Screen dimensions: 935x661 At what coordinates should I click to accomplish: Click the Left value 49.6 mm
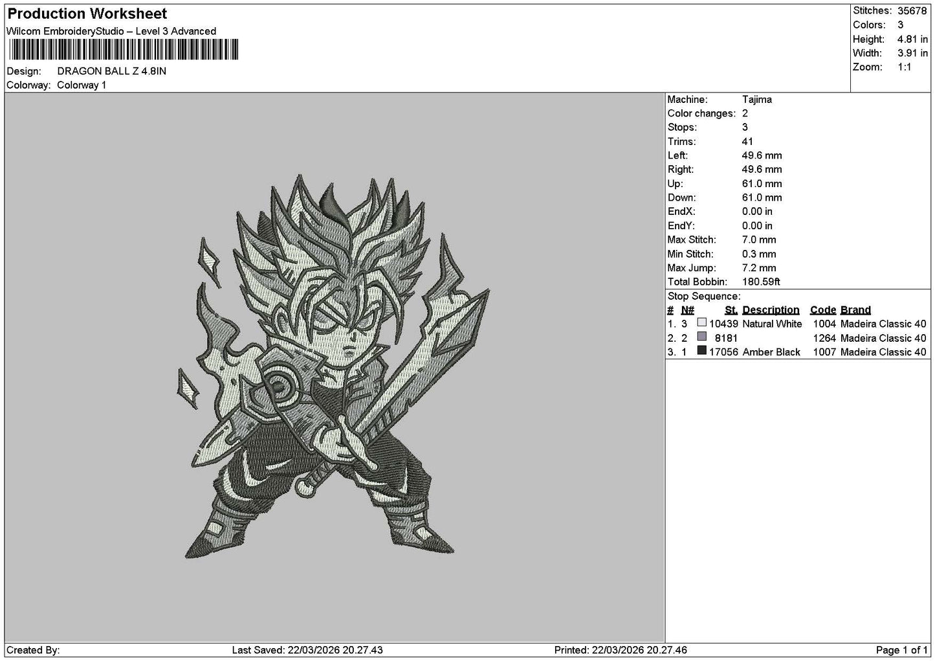pos(762,156)
